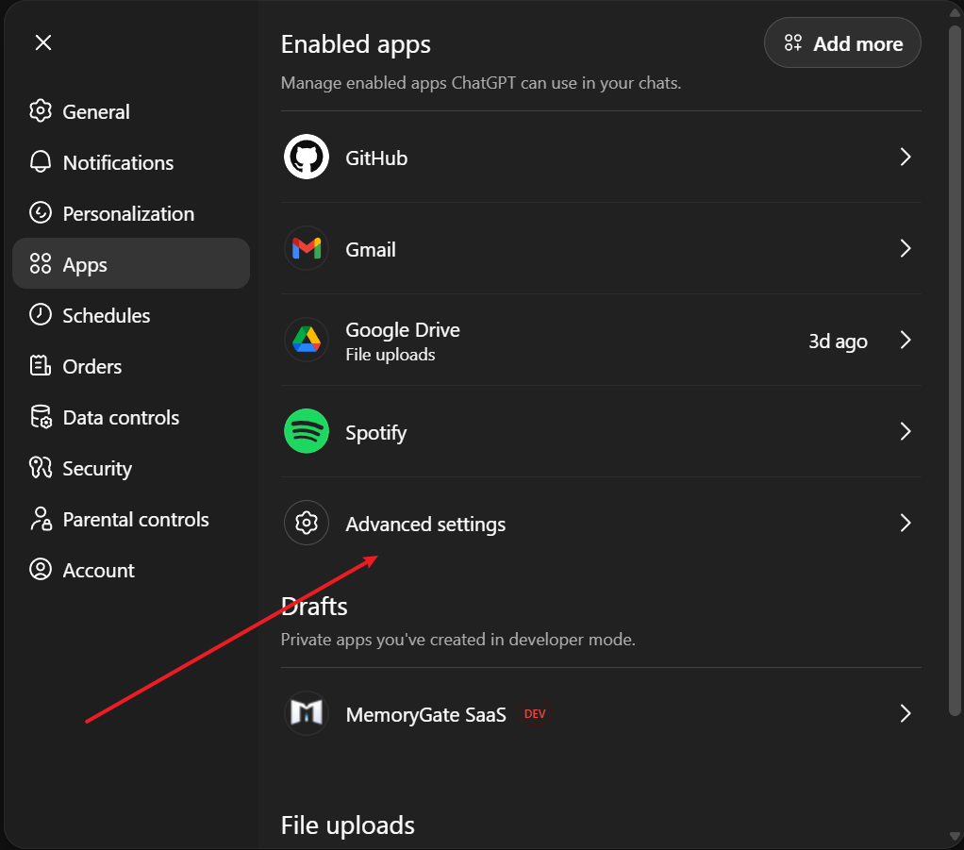Click the DEV badge next to MemoryGate SaaS
The height and width of the screenshot is (850, 964).
[535, 714]
